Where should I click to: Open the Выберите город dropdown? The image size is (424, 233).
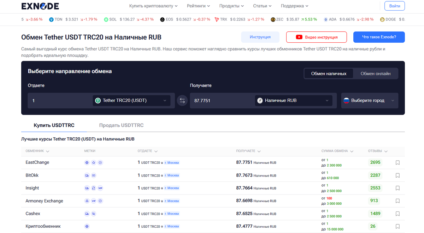click(x=370, y=101)
